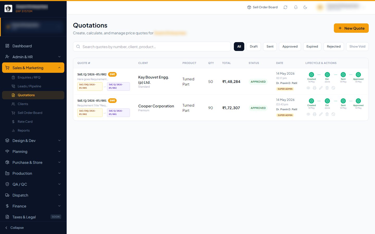Void the Cooper Corporation quote

coord(333,114)
